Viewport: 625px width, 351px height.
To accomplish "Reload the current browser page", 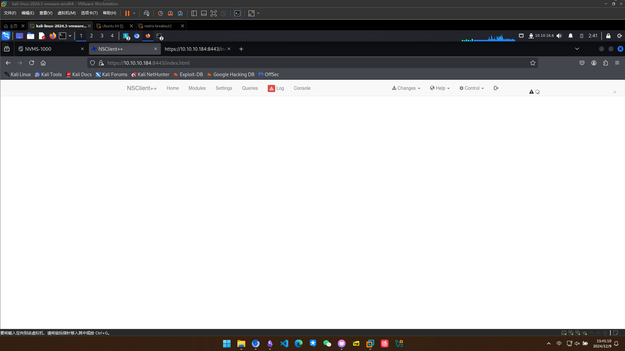I will pyautogui.click(x=32, y=63).
